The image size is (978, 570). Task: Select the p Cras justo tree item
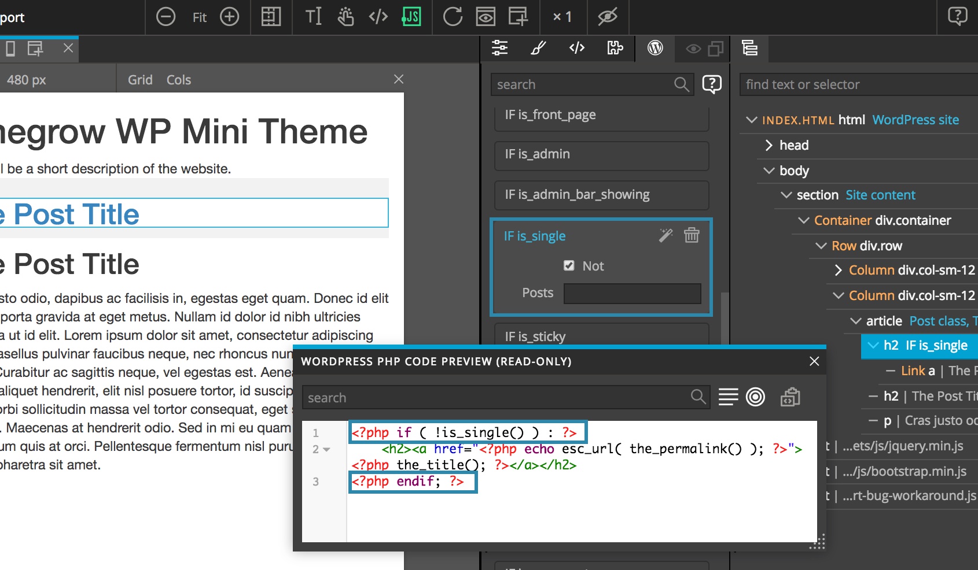point(929,421)
